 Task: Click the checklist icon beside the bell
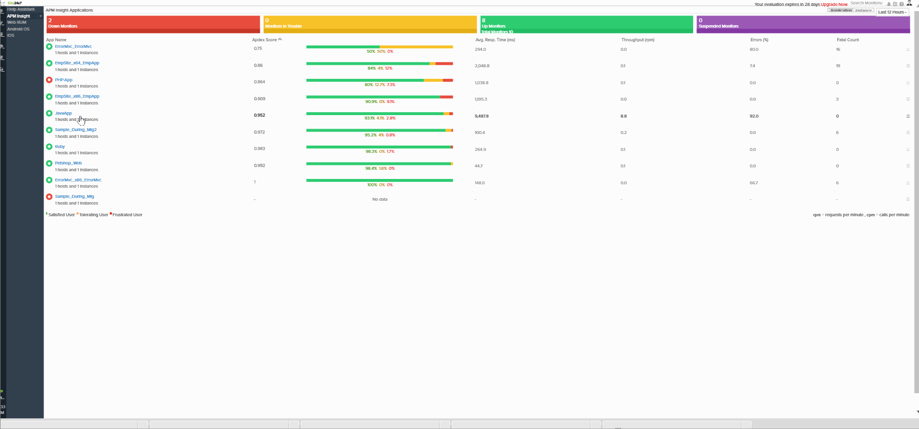[895, 4]
